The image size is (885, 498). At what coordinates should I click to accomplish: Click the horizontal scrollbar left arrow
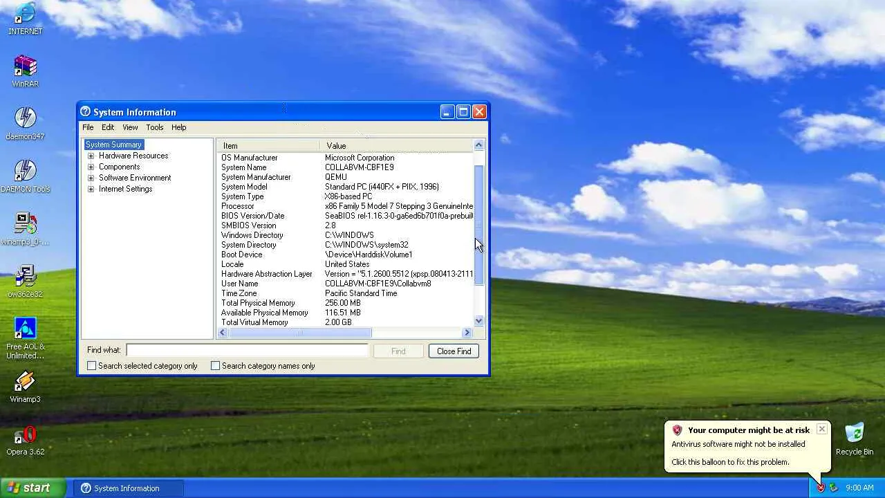click(x=223, y=333)
